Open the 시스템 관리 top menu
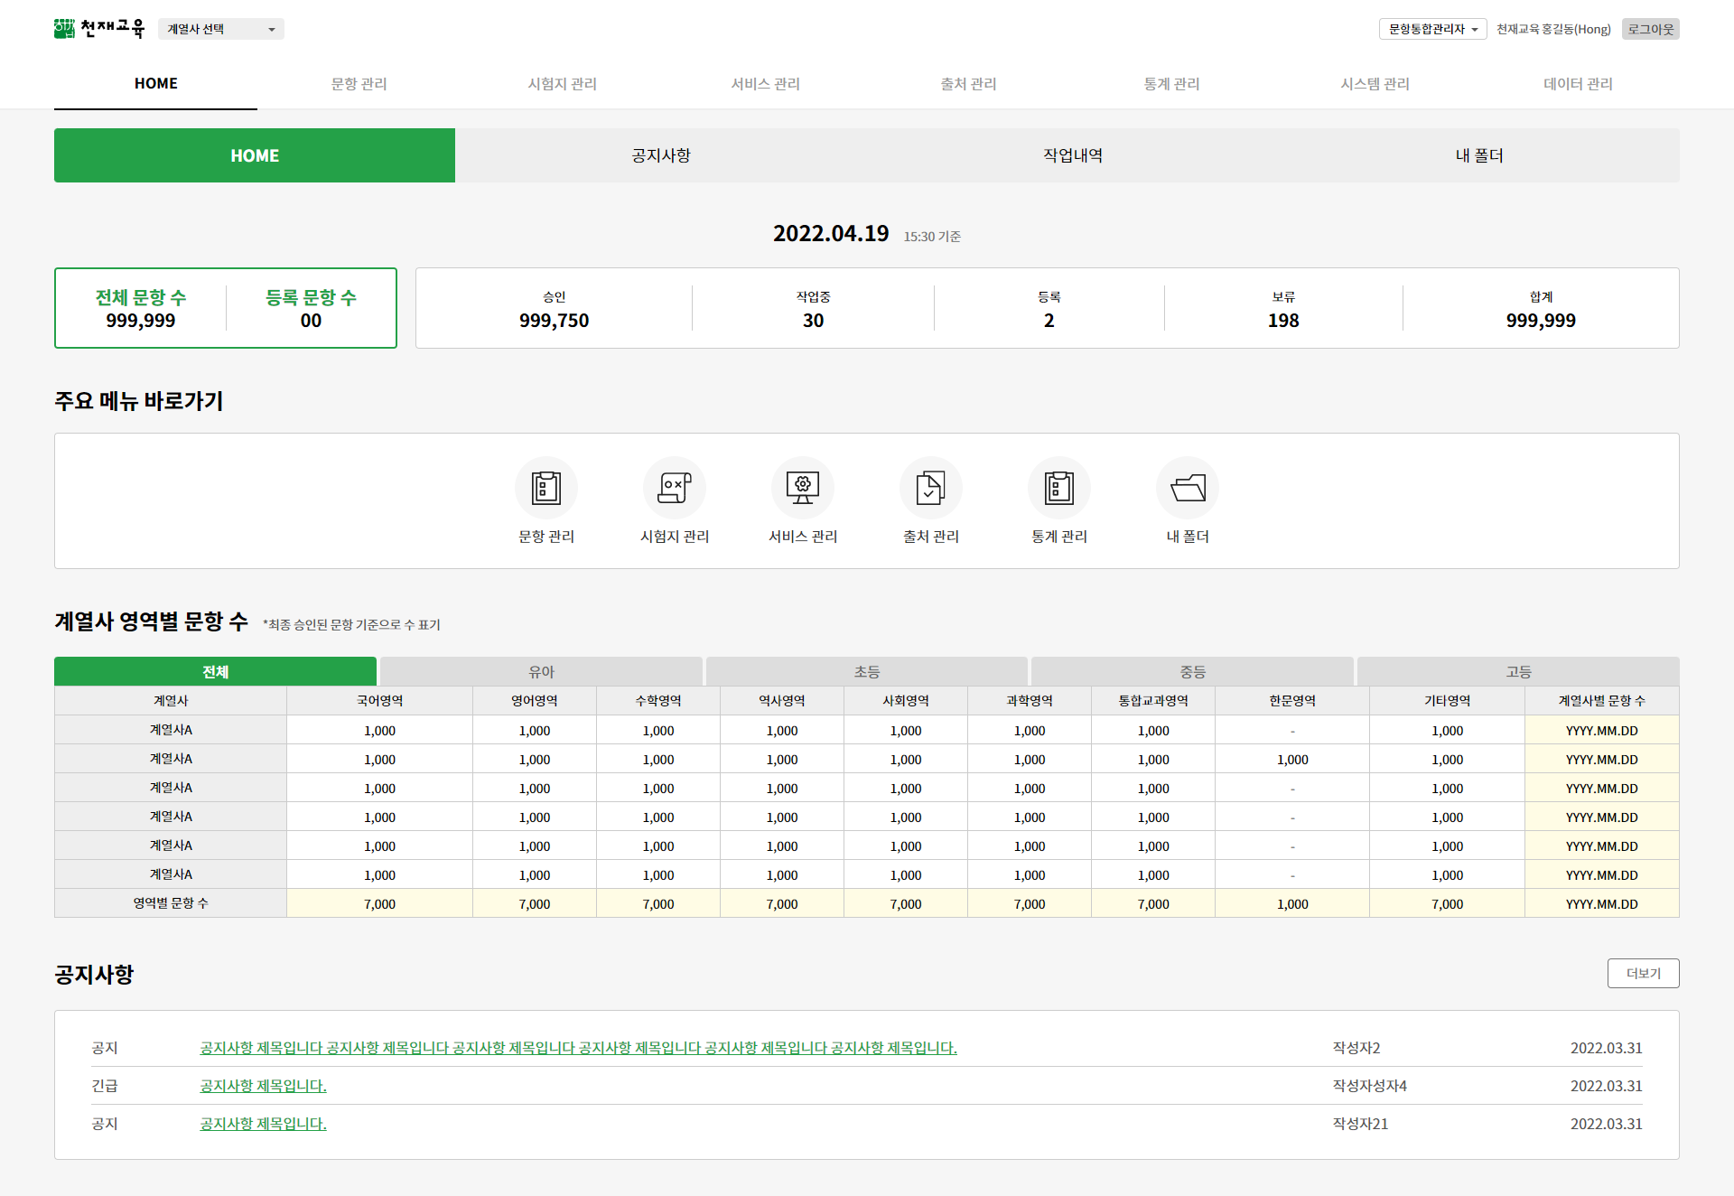 click(x=1375, y=83)
